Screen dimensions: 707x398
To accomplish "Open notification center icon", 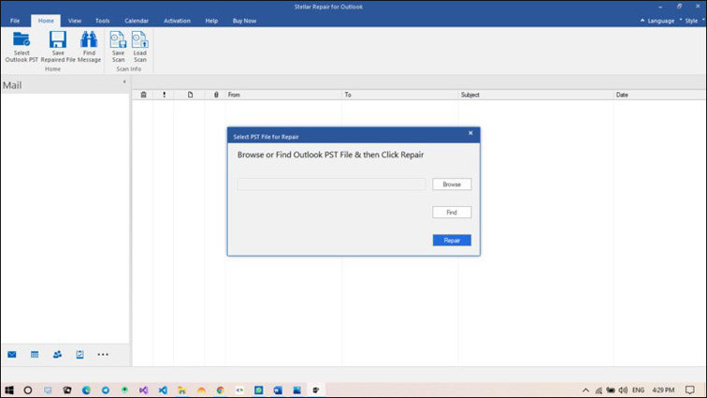I will (690, 390).
